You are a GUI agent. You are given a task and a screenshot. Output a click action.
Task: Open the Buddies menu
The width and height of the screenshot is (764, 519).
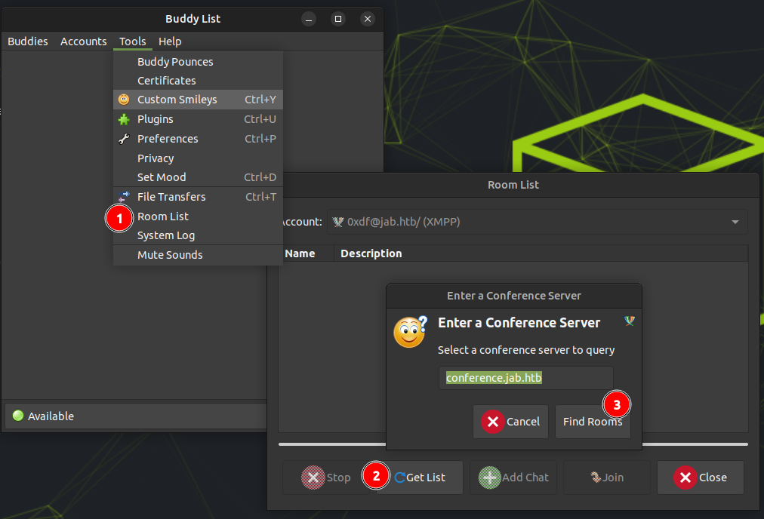28,41
